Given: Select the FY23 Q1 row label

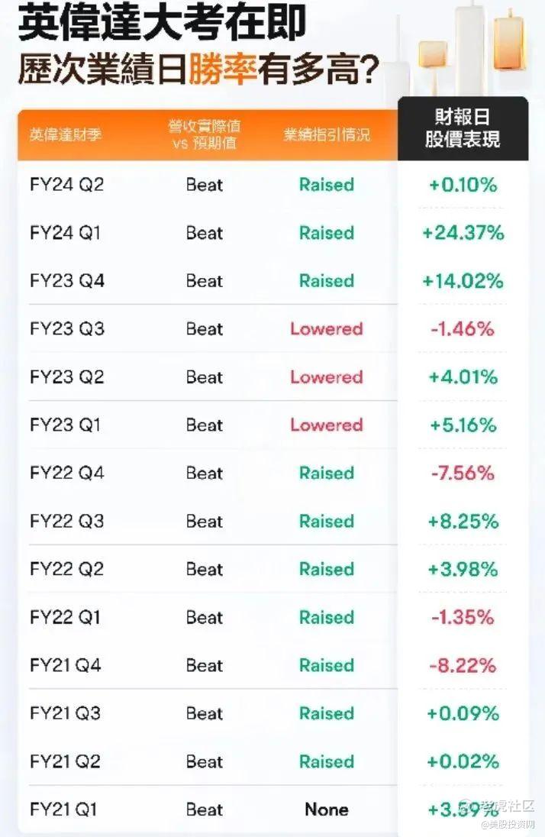Looking at the screenshot, I should [x=65, y=425].
